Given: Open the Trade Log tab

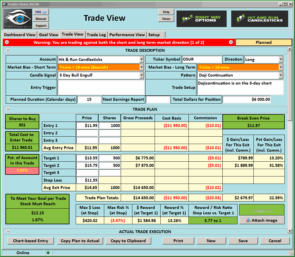Looking at the screenshot, I should pyautogui.click(x=96, y=35).
